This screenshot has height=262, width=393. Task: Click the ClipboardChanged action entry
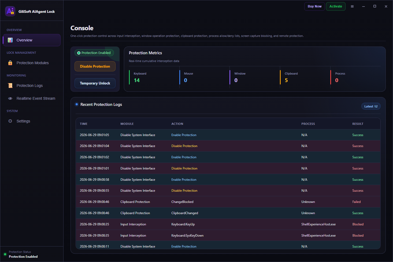[185, 213]
